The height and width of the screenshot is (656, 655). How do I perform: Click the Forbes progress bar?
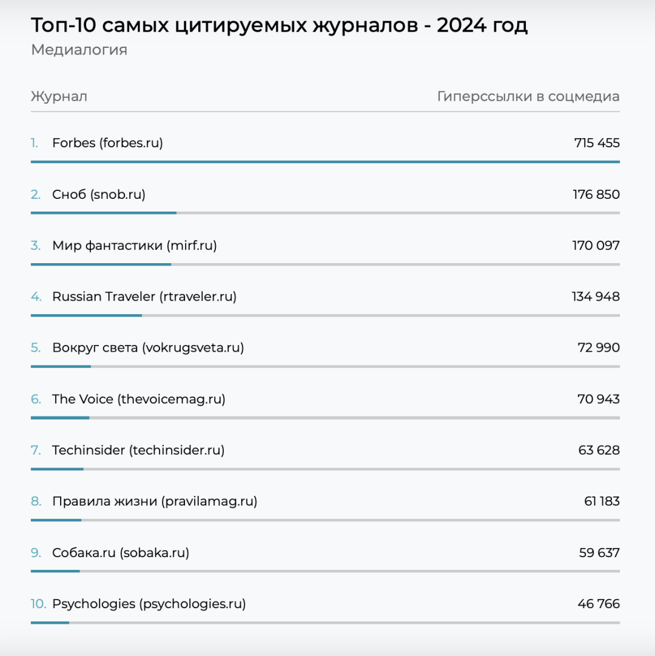point(325,162)
